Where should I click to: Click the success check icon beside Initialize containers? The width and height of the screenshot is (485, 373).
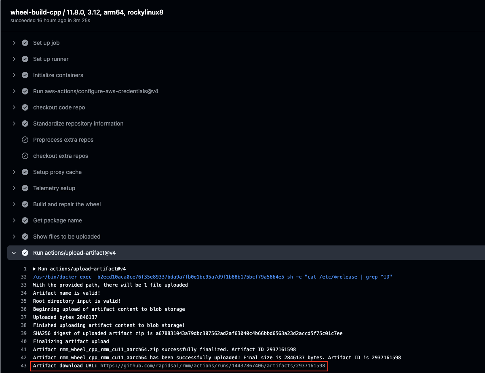coord(25,75)
